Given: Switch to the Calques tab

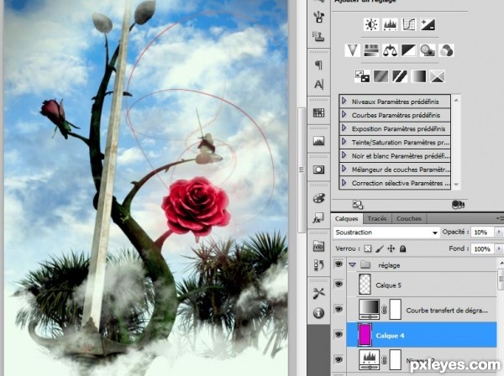Looking at the screenshot, I should pos(346,219).
